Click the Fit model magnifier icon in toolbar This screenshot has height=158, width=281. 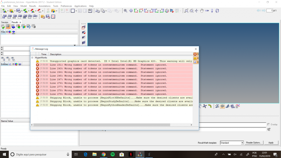(x=125, y=11)
